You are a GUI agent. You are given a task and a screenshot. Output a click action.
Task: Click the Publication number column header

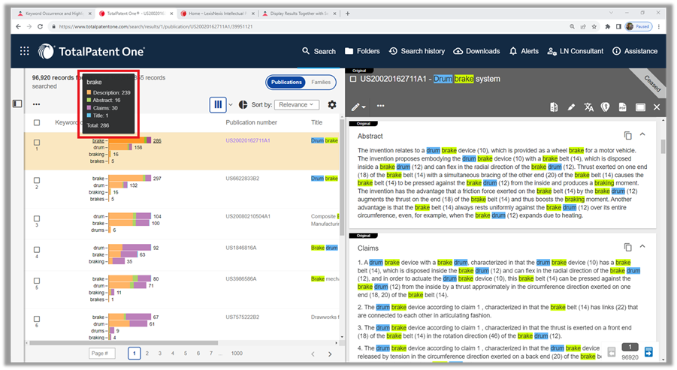[x=251, y=122]
